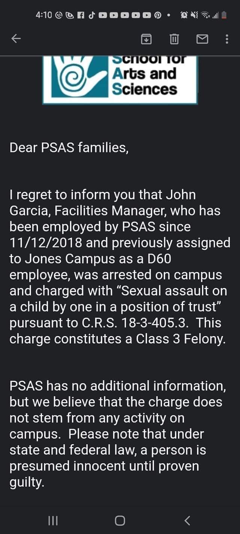Tap the 4:10 clock in status bar
The image size is (240, 534).
pos(44,15)
